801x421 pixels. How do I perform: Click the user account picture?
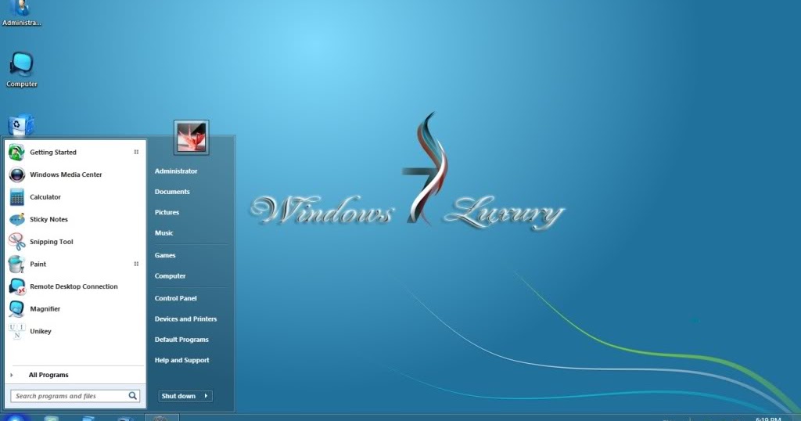pyautogui.click(x=191, y=138)
